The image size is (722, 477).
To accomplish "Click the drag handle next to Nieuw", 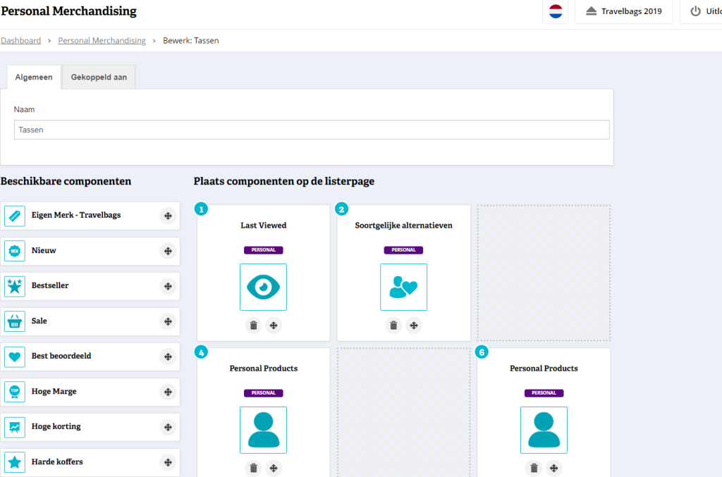I will pos(168,250).
